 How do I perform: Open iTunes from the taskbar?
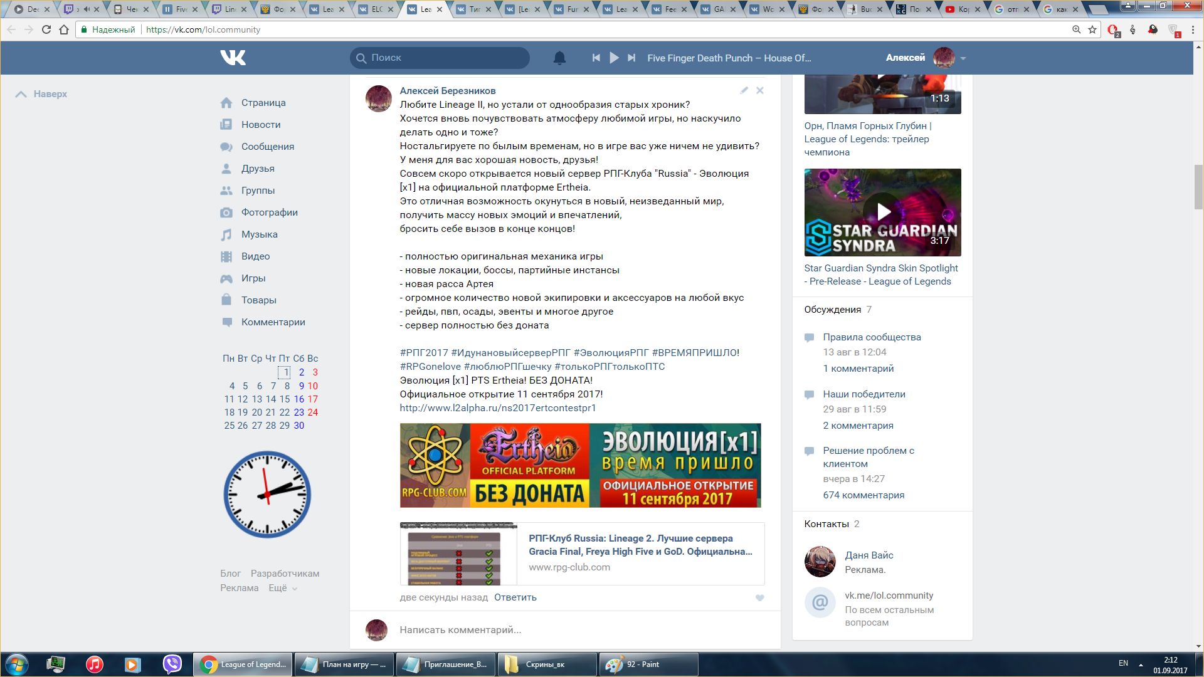tap(95, 664)
